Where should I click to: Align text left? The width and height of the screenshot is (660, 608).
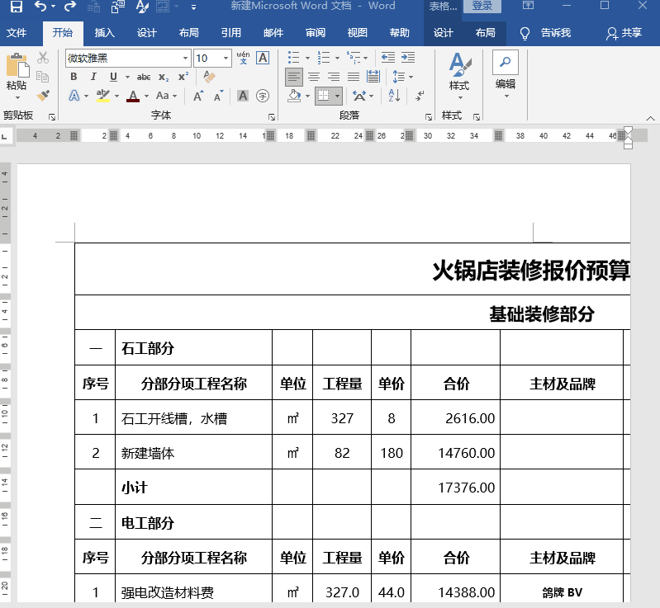pyautogui.click(x=294, y=77)
